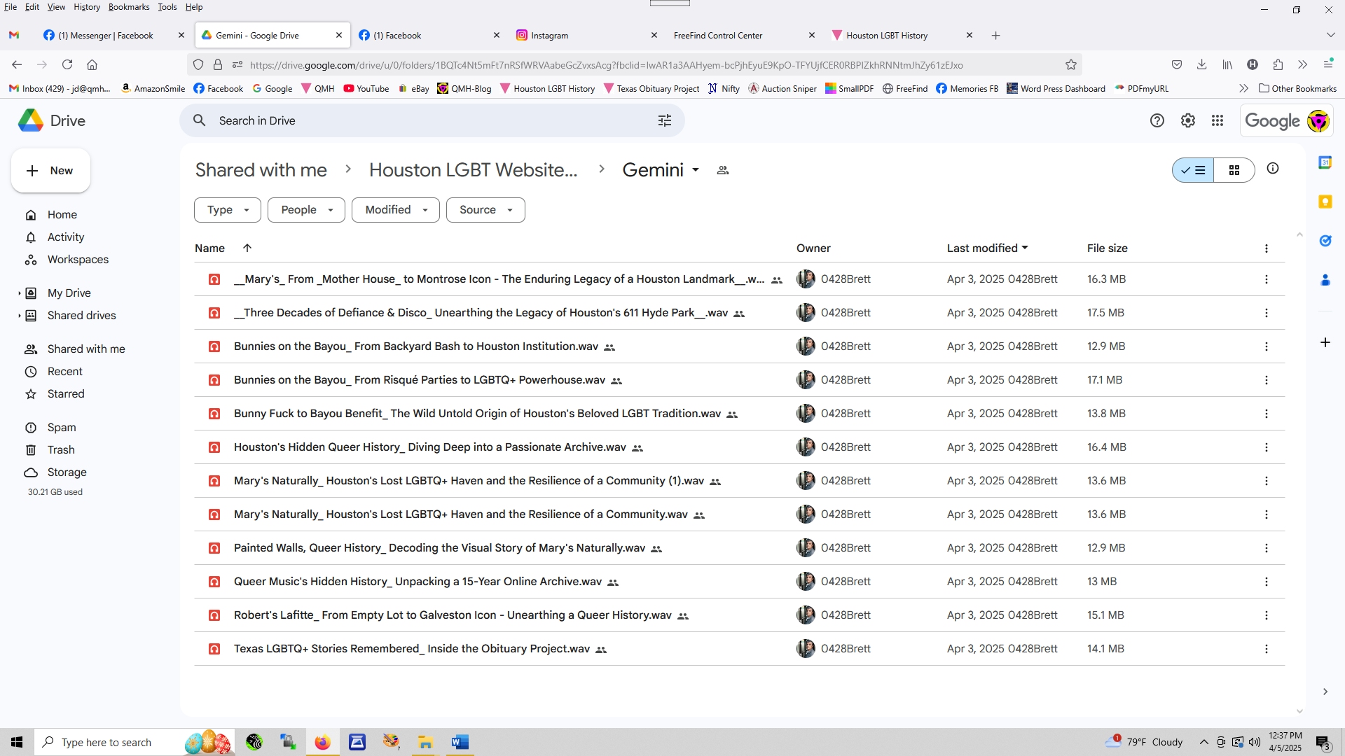Switch to list layout view
This screenshot has height=756, width=1345.
tap(1193, 170)
